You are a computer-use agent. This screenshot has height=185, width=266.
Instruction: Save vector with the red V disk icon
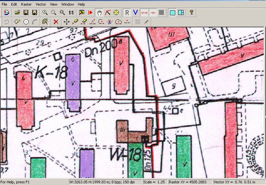tap(34, 13)
